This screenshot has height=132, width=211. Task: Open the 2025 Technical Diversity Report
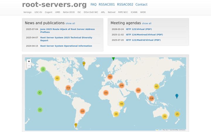(66, 39)
